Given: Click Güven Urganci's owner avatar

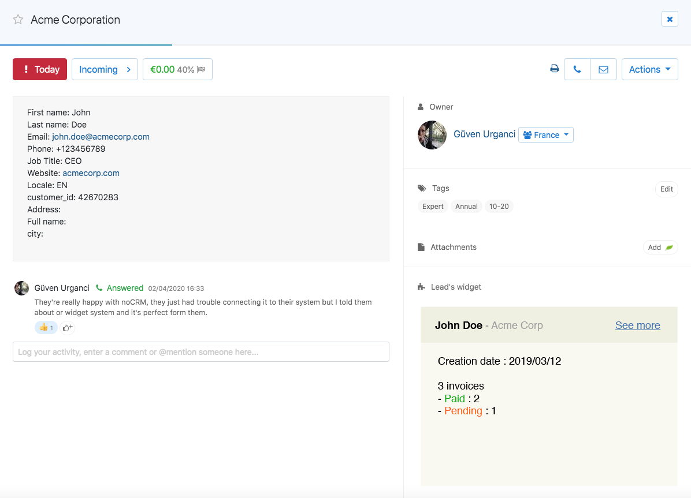Looking at the screenshot, I should point(432,135).
